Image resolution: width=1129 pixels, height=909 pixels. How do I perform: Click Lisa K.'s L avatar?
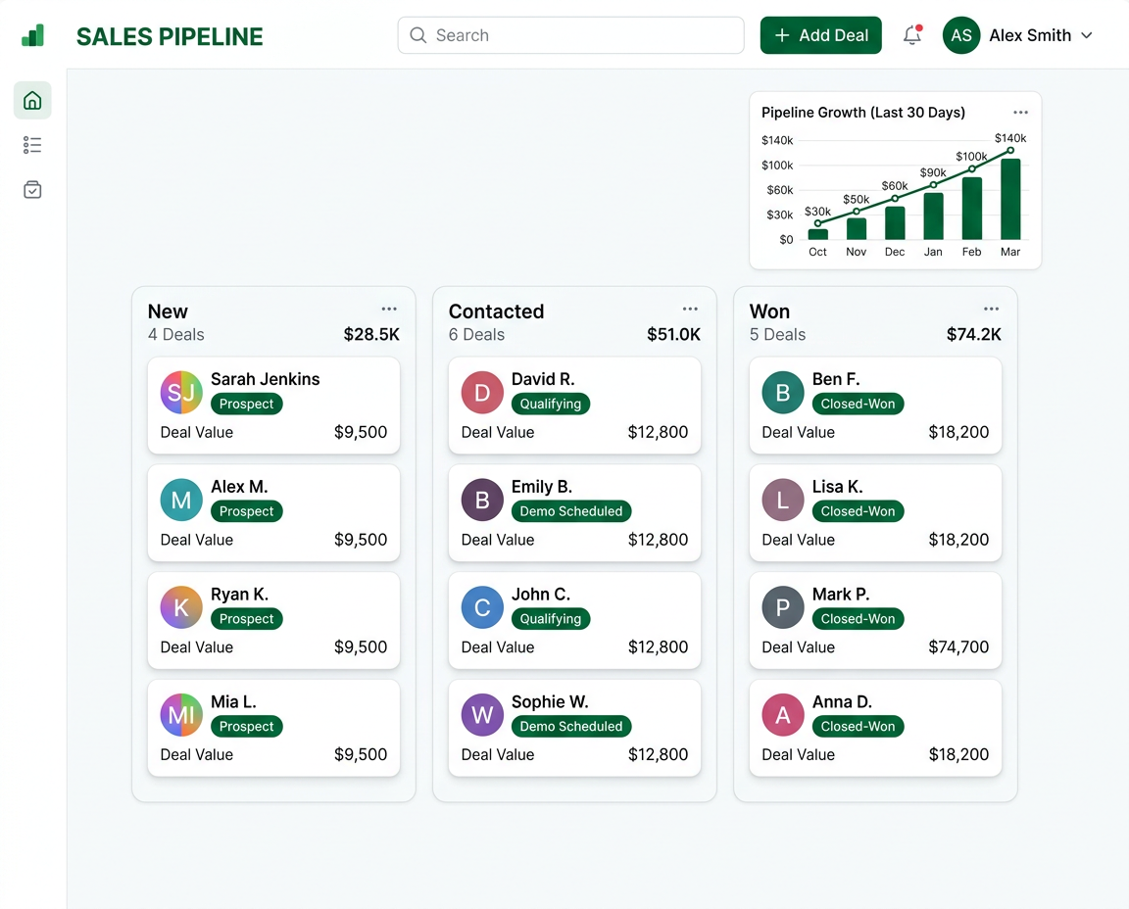(x=783, y=500)
